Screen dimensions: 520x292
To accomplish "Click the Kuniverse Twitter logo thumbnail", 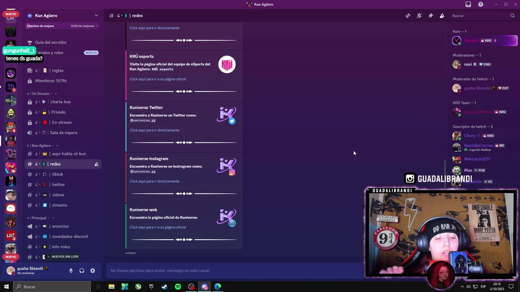I will pos(226,115).
